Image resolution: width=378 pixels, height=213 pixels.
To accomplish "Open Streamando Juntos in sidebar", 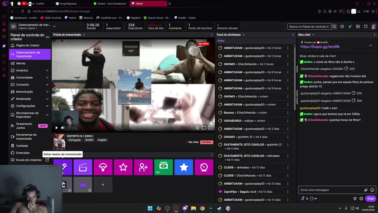I will click(30, 126).
